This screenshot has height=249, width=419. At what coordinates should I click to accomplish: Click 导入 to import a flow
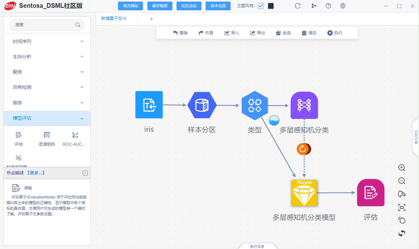[x=232, y=33]
